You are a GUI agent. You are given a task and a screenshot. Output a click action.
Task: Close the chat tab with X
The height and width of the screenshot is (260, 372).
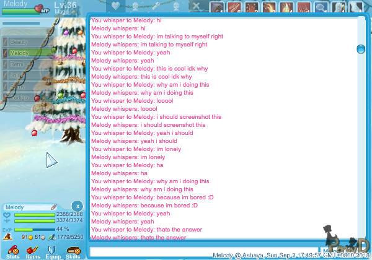pos(196,7)
